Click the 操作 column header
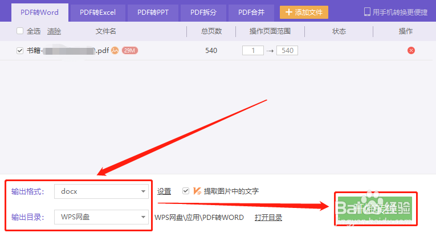Image resolution: width=436 pixels, height=237 pixels. tap(406, 31)
